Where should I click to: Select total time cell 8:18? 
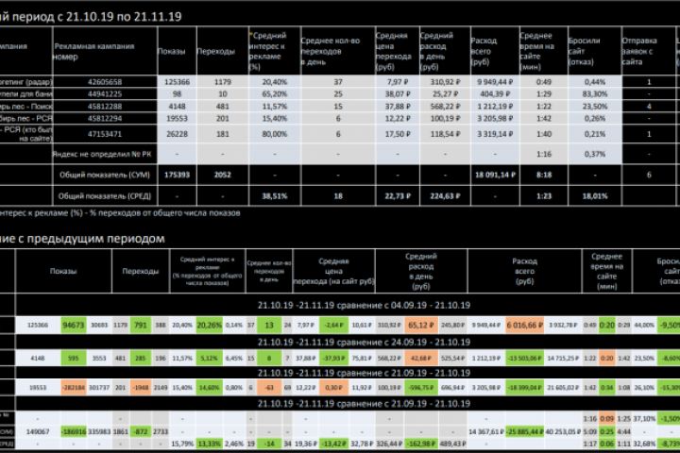(544, 175)
